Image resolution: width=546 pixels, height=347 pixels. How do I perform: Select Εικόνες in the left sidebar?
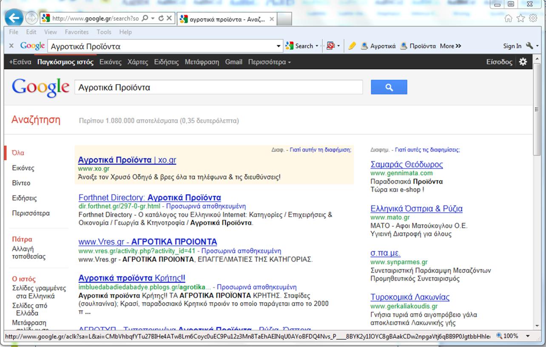[23, 168]
